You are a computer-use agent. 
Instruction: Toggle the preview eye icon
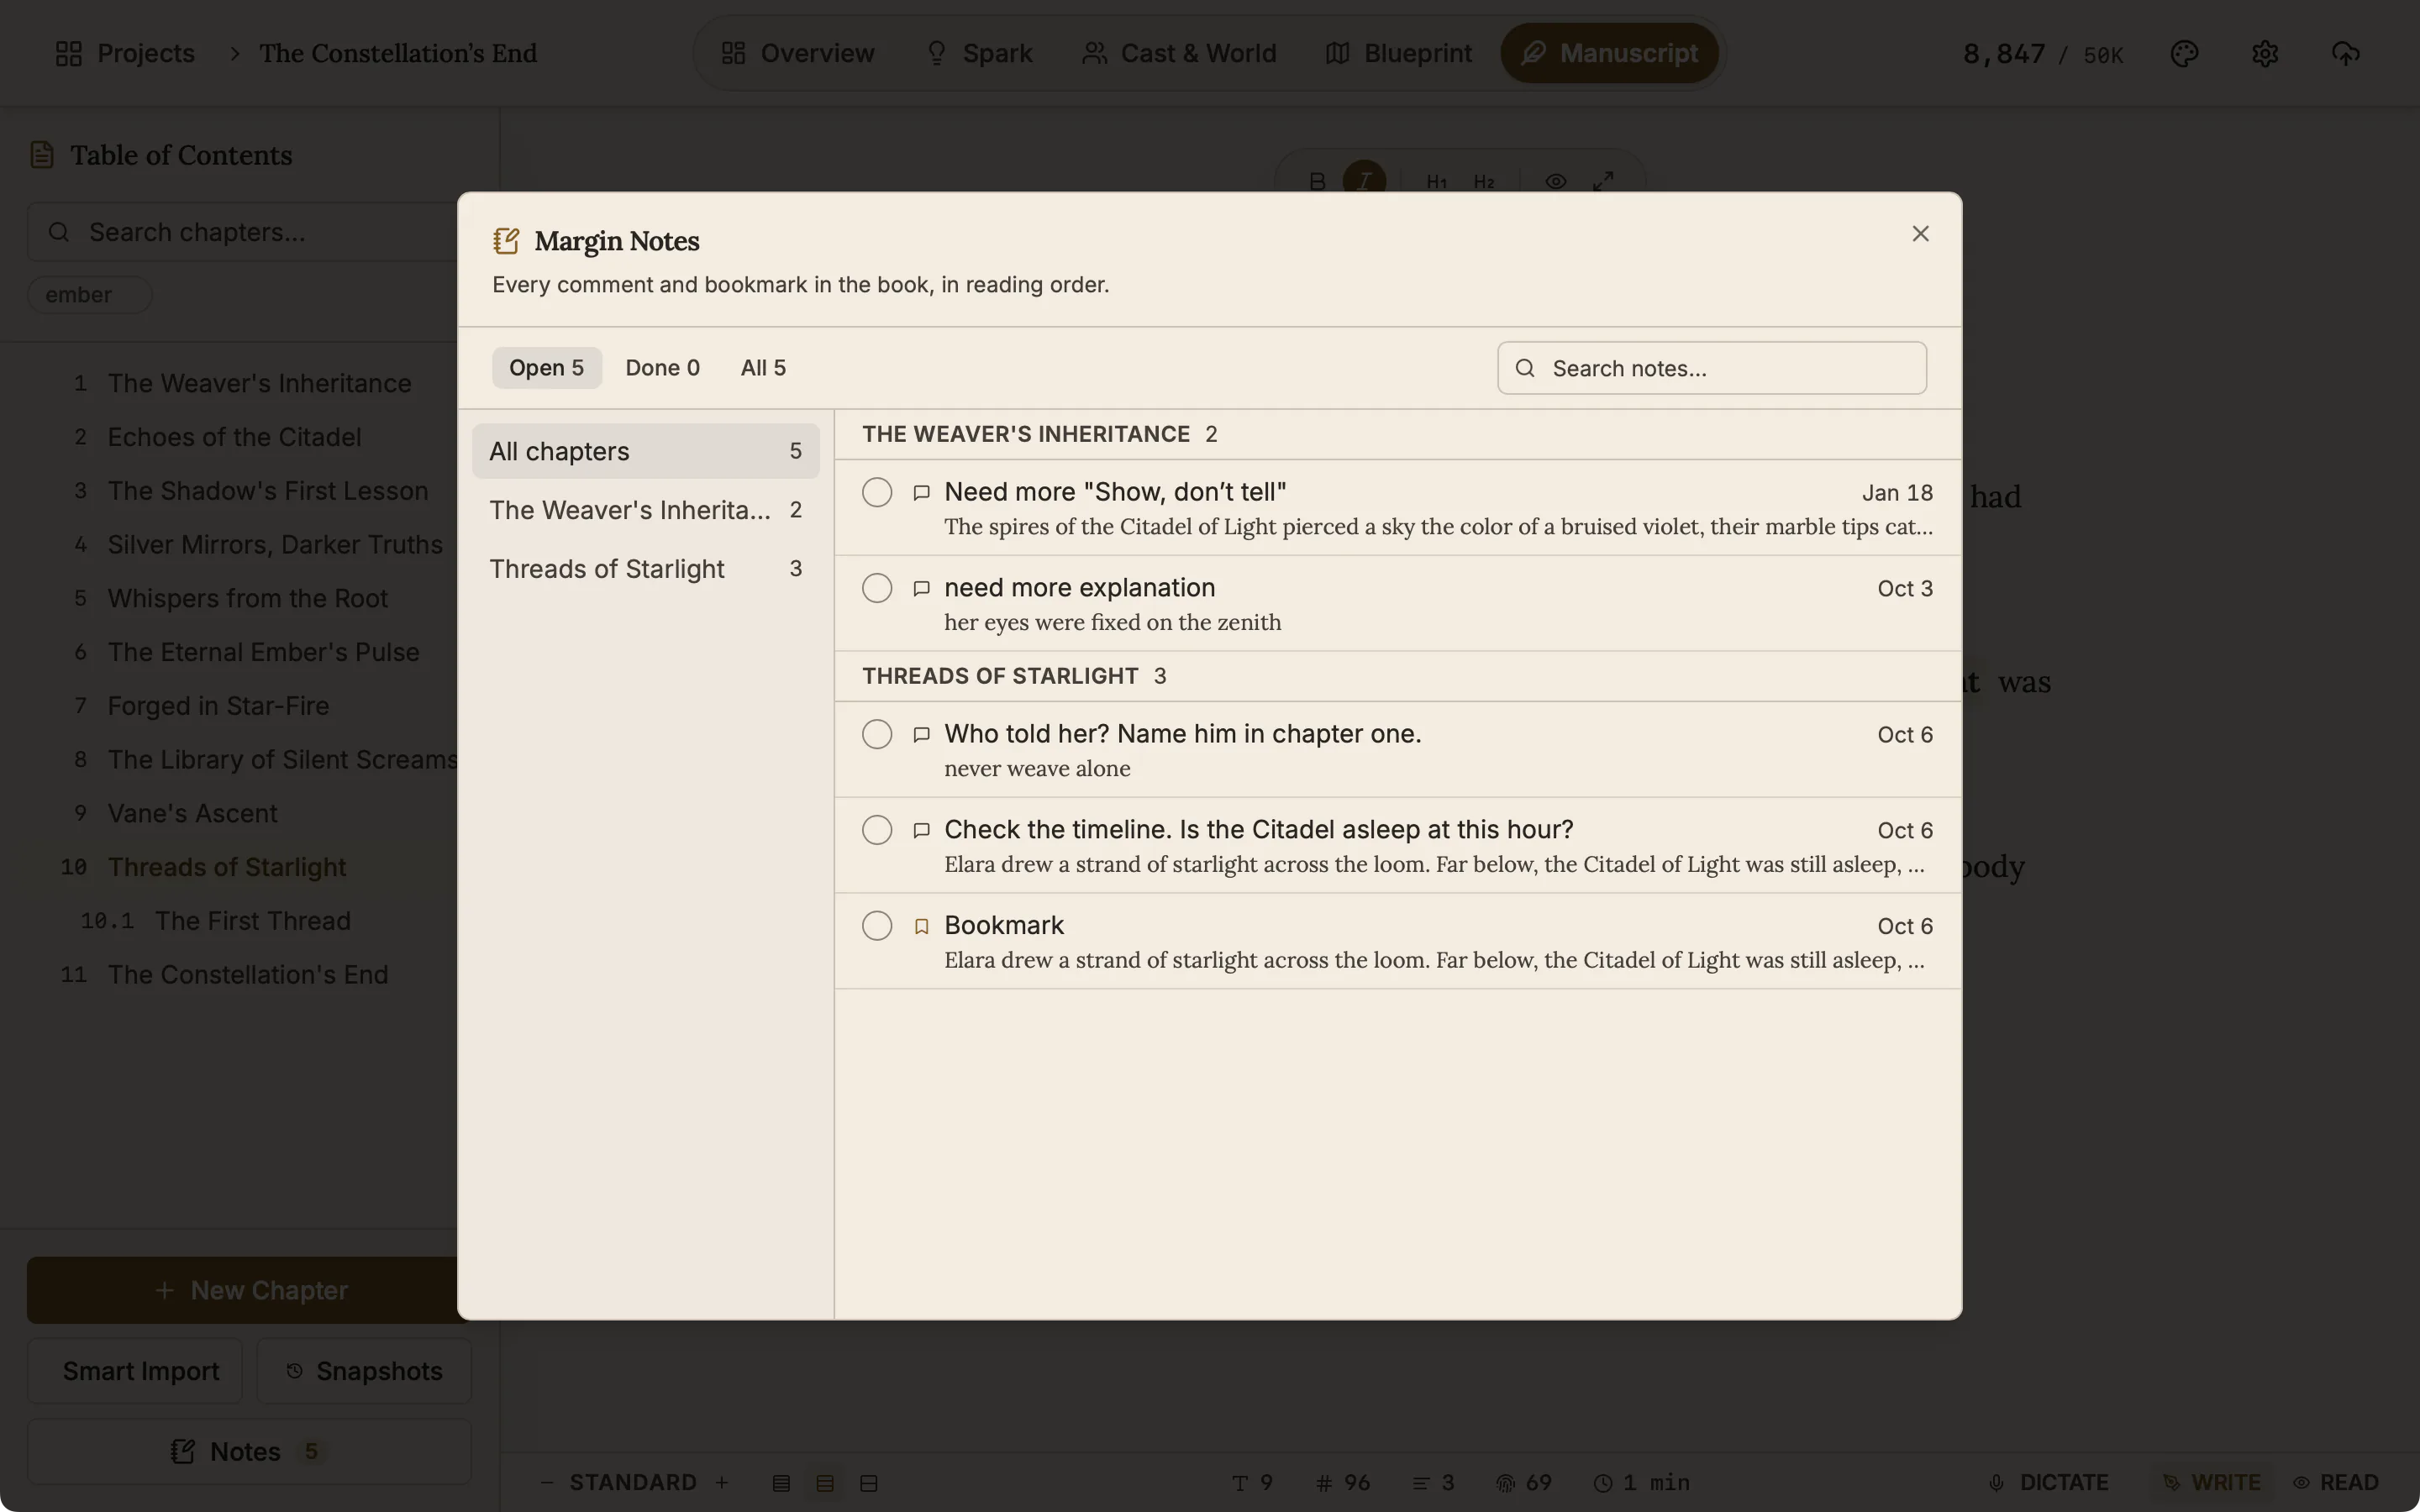(1555, 181)
